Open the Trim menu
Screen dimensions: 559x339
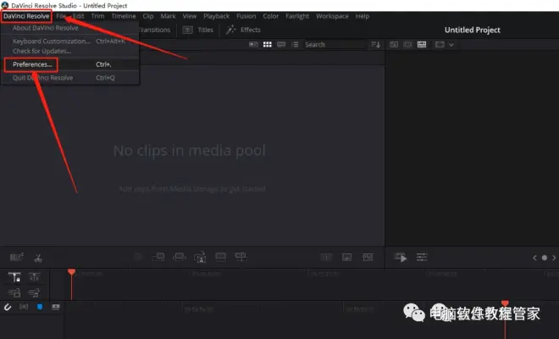coord(97,16)
